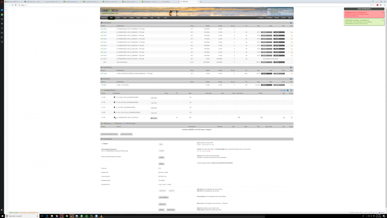This screenshot has height=218, width=387.
Task: Click the Array Devices panel header icon
Action: pyautogui.click(x=291, y=23)
